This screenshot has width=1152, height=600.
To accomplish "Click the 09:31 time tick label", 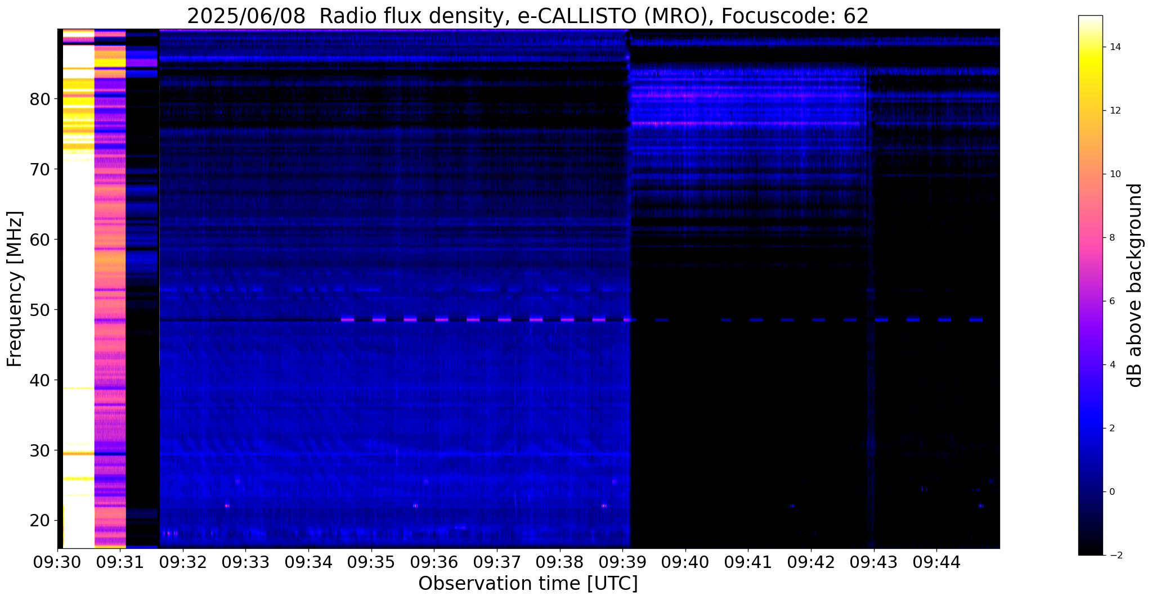I will coord(120,562).
